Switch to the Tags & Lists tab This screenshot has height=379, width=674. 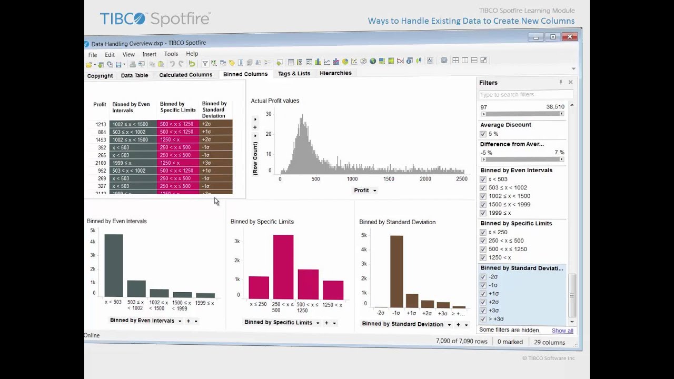[x=294, y=74]
